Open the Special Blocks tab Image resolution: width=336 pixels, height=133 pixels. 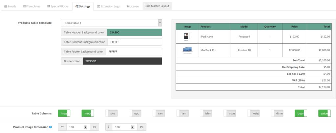58,7
